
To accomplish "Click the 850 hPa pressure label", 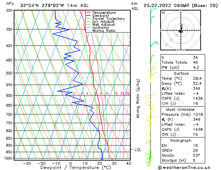I will click(x=10, y=138).
